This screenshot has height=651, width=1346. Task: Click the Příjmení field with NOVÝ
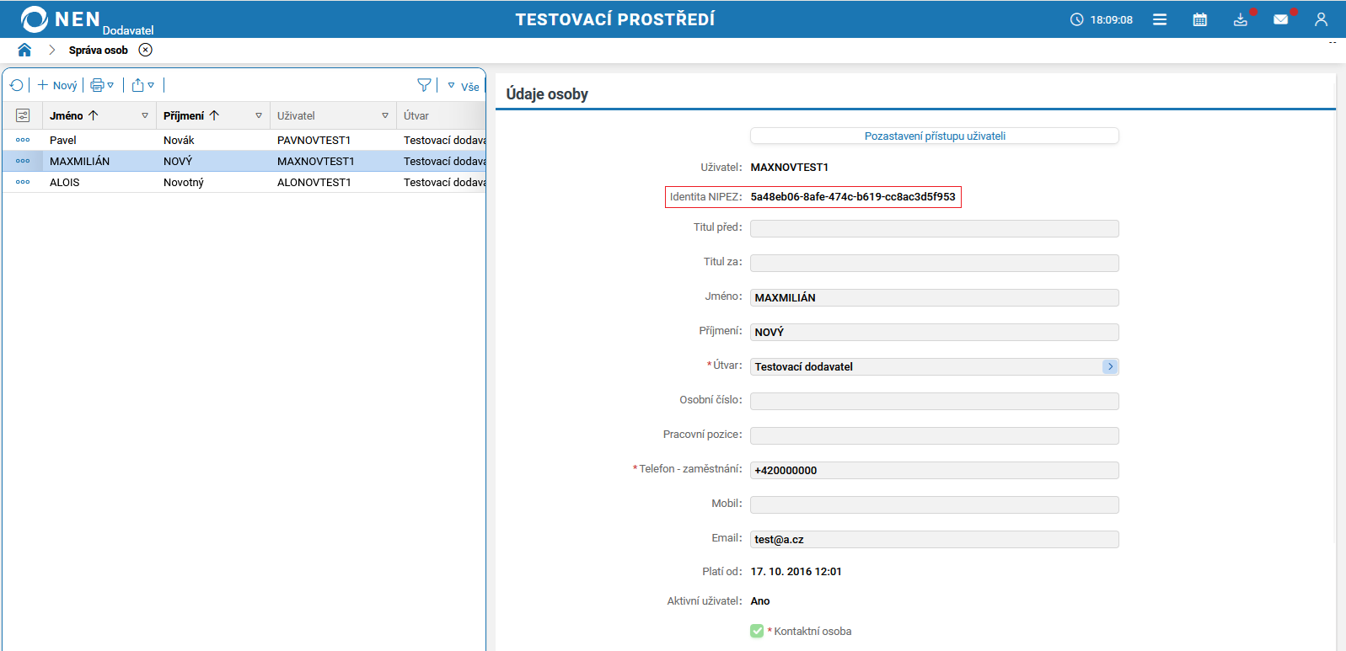[935, 332]
